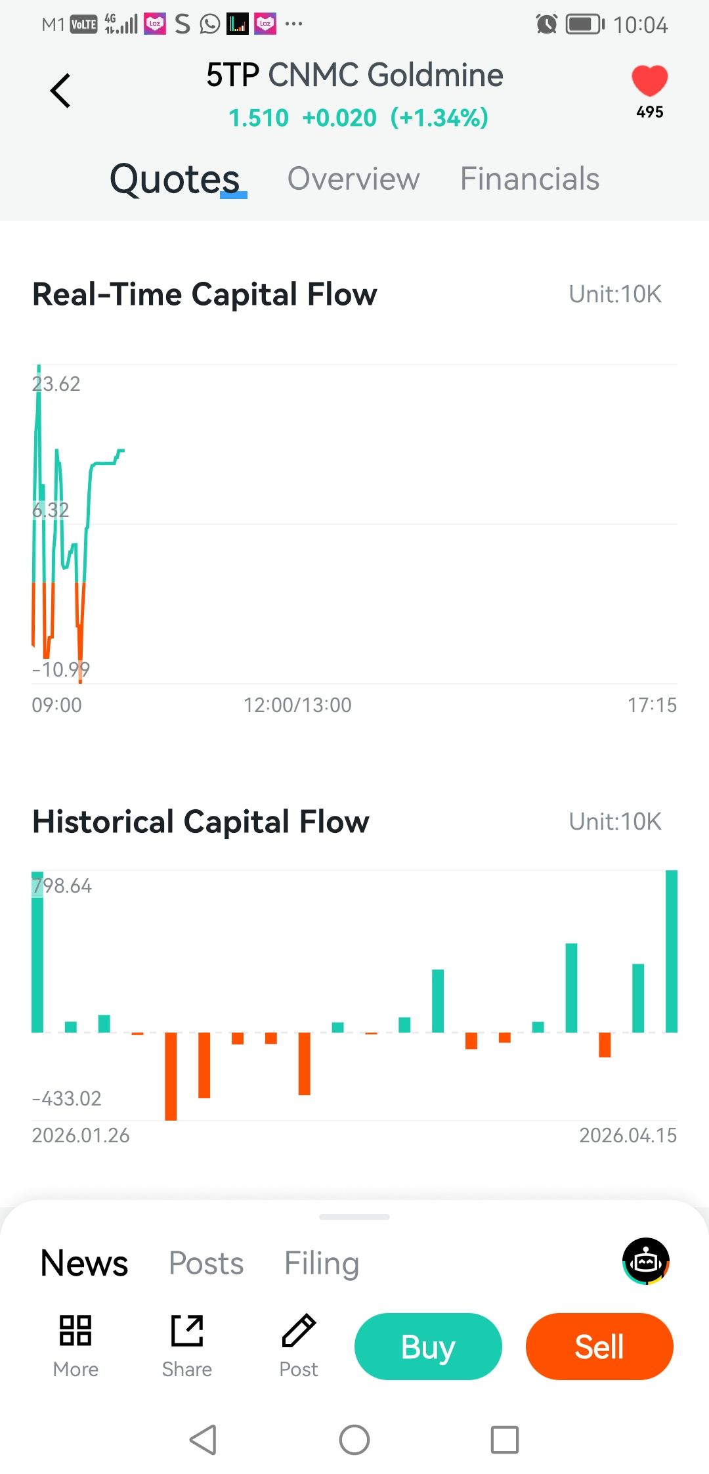Tap the back arrow icon
Screen dimensions: 709x1474
(60, 91)
